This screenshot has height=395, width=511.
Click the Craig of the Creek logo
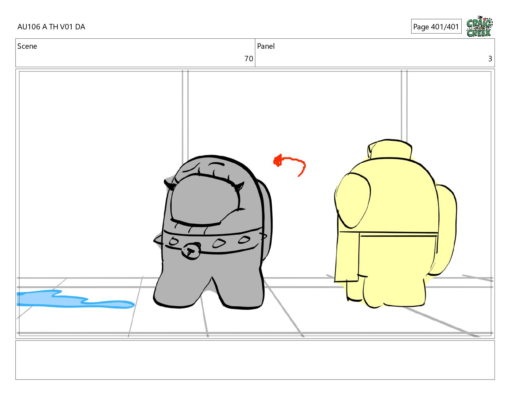click(479, 26)
